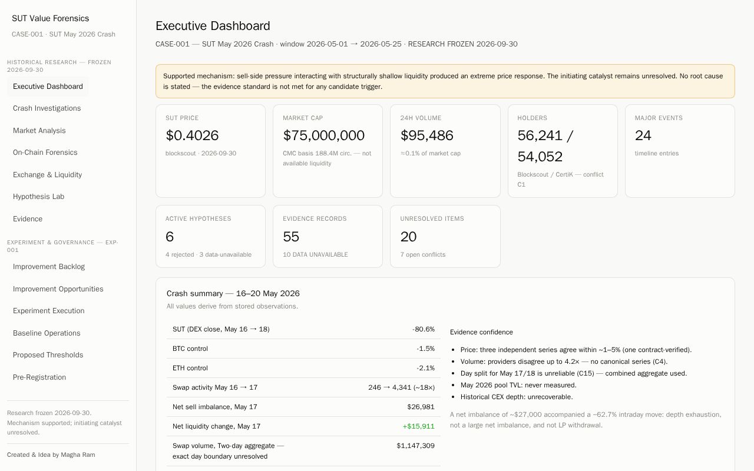Viewport: 754px width, 471px height.
Task: Click the Net sell imbalance $26,981 value
Action: click(421, 407)
